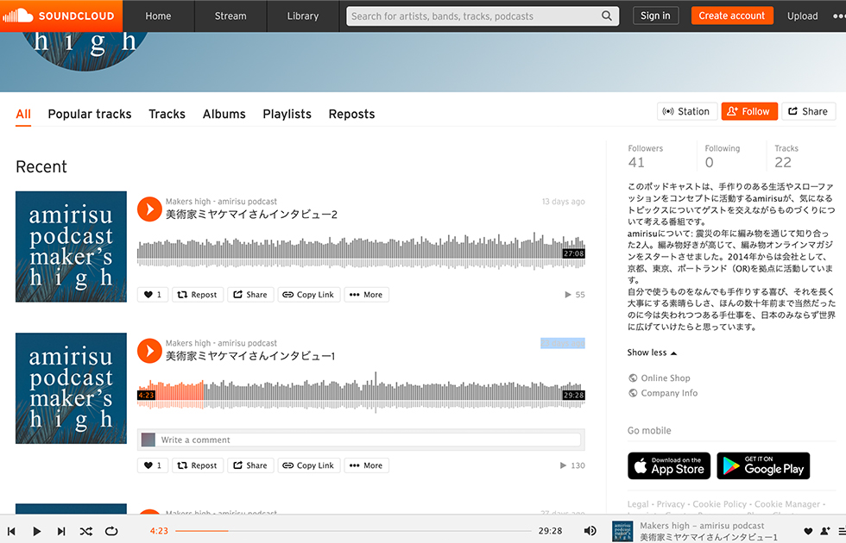This screenshot has height=543, width=846.
Task: Open インタビュー1 track artwork thumbnail
Action: pyautogui.click(x=71, y=389)
